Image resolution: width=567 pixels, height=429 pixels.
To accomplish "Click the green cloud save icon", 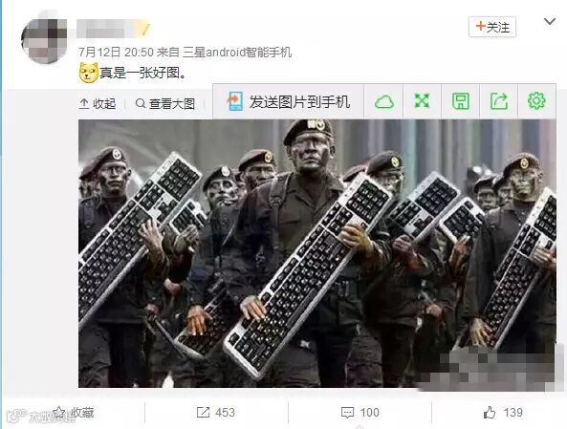I will [x=384, y=101].
